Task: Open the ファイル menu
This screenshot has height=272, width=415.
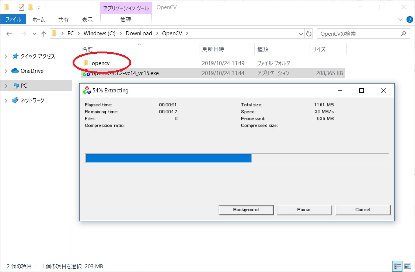Action: [x=14, y=20]
